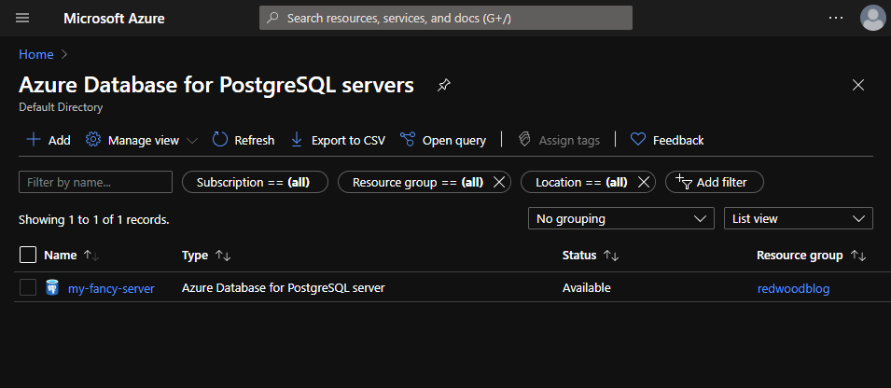Screen dimensions: 891x388
Task: Open the hamburger portal menu
Action: coord(22,18)
